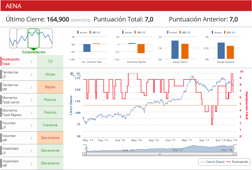Open info icon for Volatilidad MP

coord(32,163)
